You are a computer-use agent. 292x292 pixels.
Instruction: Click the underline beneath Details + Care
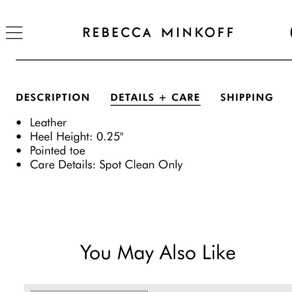[x=155, y=105]
